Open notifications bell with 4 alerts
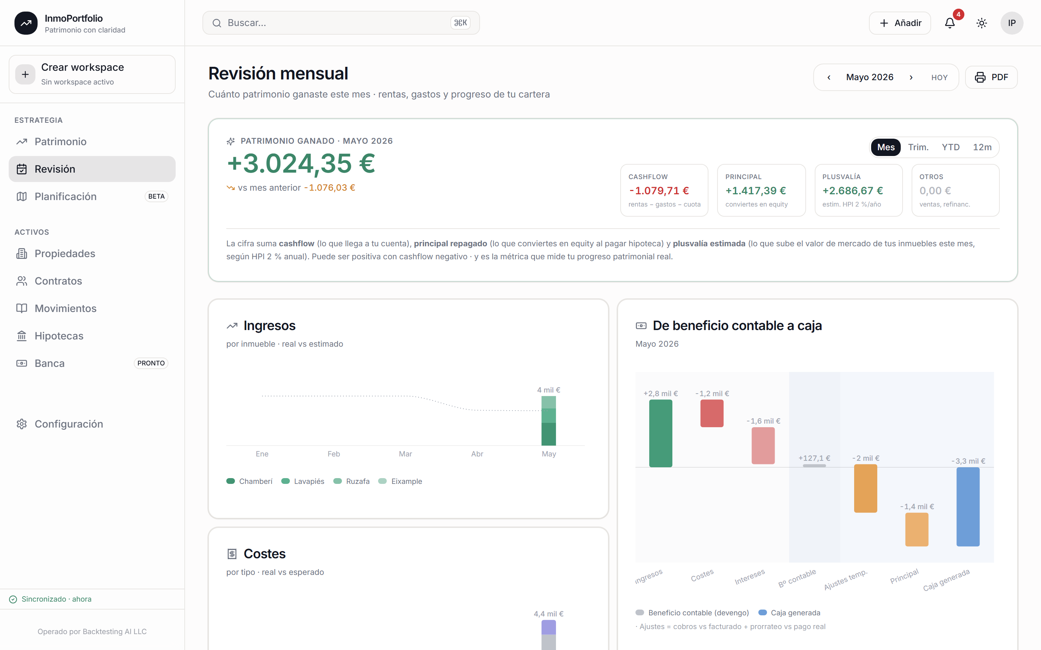Image resolution: width=1041 pixels, height=650 pixels. tap(950, 23)
